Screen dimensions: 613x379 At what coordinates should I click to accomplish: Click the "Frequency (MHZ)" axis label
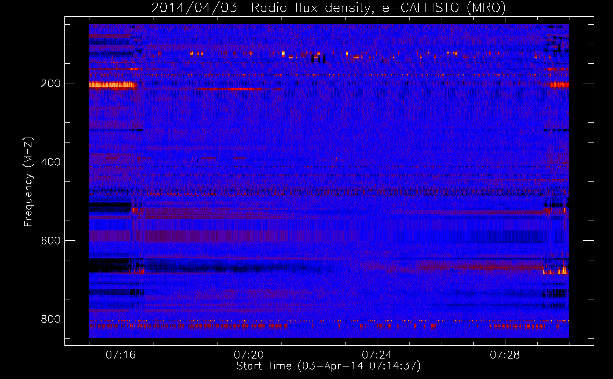pos(28,182)
